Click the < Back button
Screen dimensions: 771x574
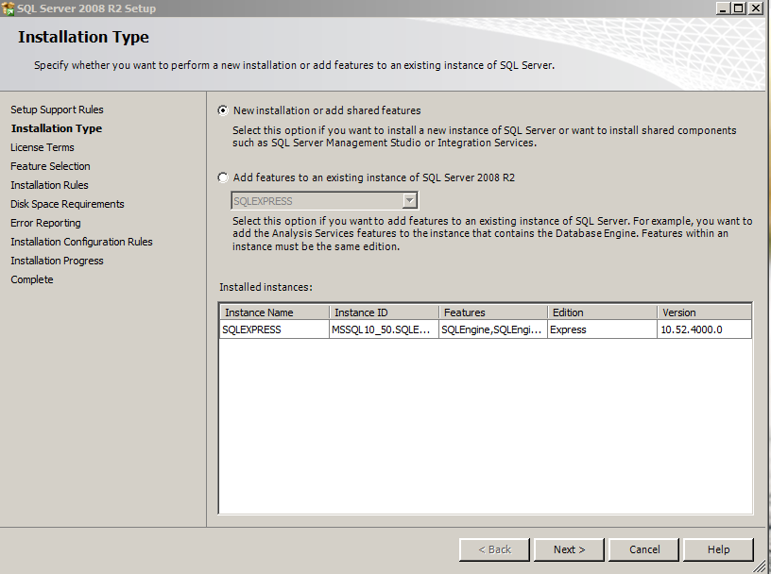click(494, 549)
